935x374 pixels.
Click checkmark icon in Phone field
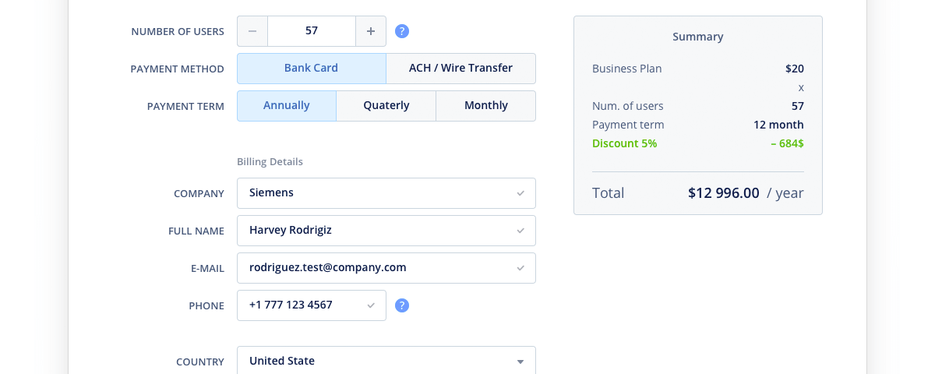tap(371, 305)
